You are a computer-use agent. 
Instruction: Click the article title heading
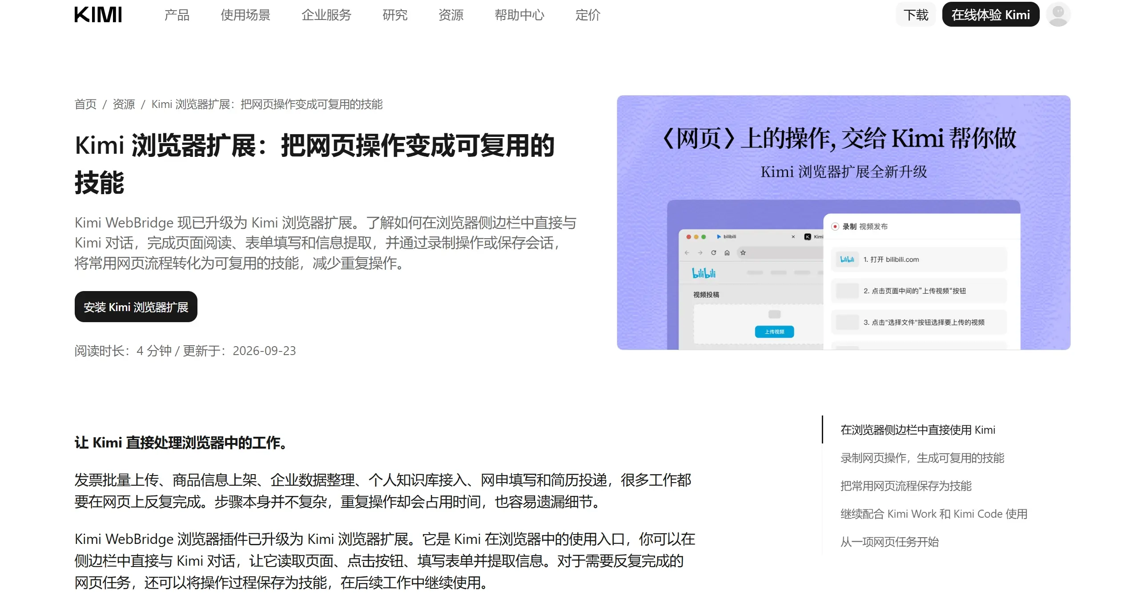(x=315, y=164)
